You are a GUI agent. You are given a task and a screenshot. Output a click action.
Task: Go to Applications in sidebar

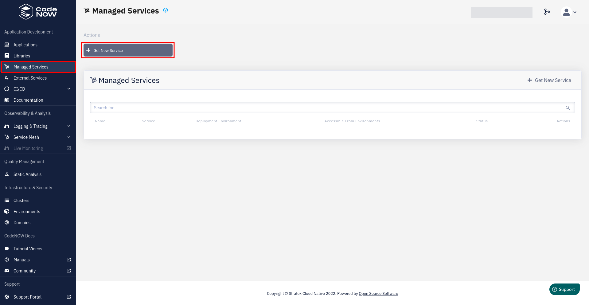pos(25,45)
